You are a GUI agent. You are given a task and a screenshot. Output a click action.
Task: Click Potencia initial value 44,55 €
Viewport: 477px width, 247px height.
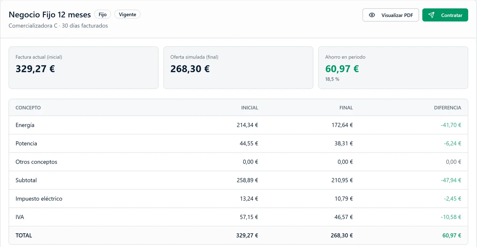[x=249, y=144]
